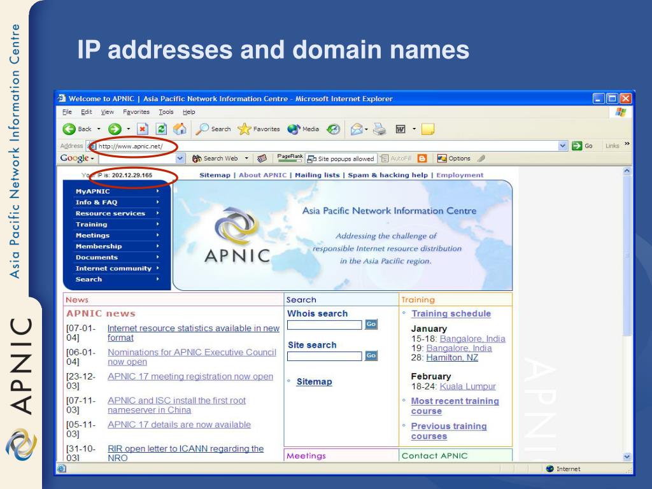The height and width of the screenshot is (489, 652).
Task: Open the Forward button history dropdown
Action: (x=129, y=129)
